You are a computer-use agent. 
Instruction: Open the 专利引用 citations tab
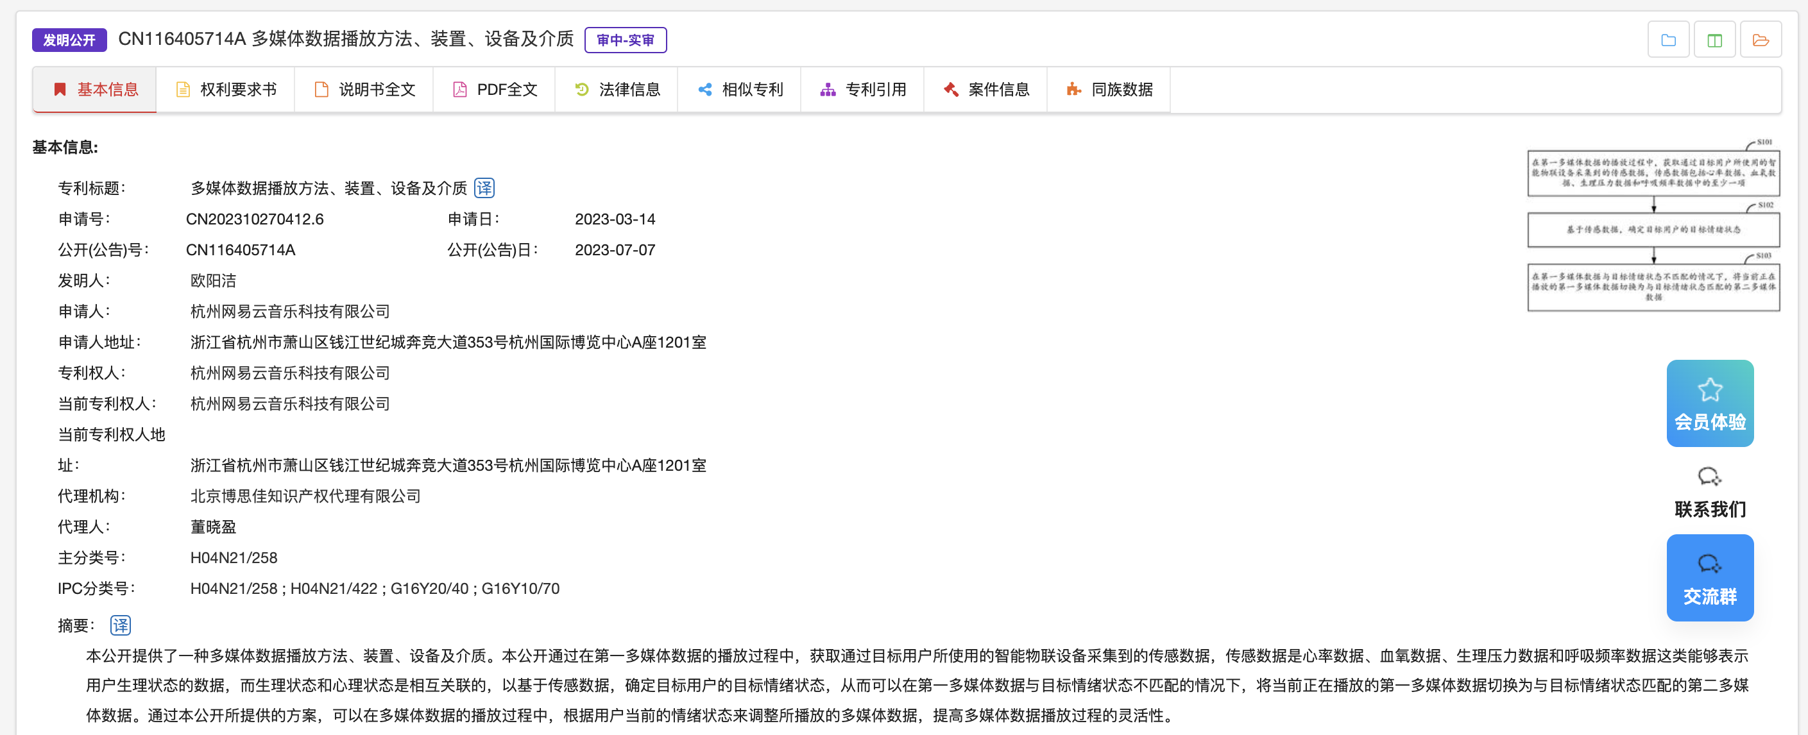tap(862, 90)
